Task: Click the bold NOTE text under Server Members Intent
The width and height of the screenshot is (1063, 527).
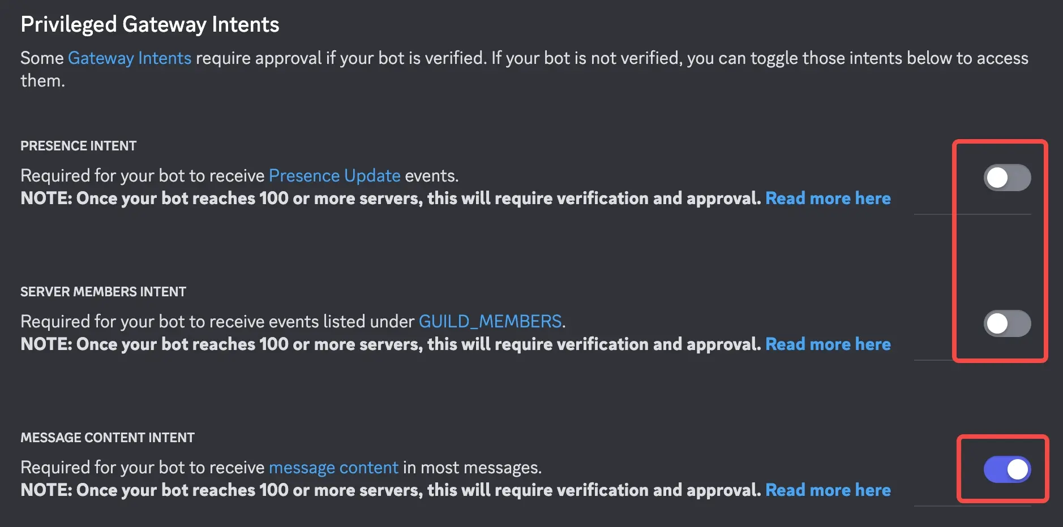Action: pos(391,344)
